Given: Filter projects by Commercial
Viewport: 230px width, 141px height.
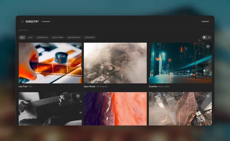Looking at the screenshot, I should coord(42,38).
